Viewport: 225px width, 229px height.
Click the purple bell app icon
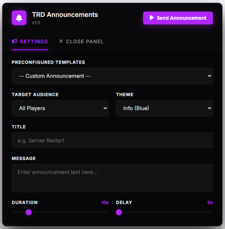tap(19, 18)
